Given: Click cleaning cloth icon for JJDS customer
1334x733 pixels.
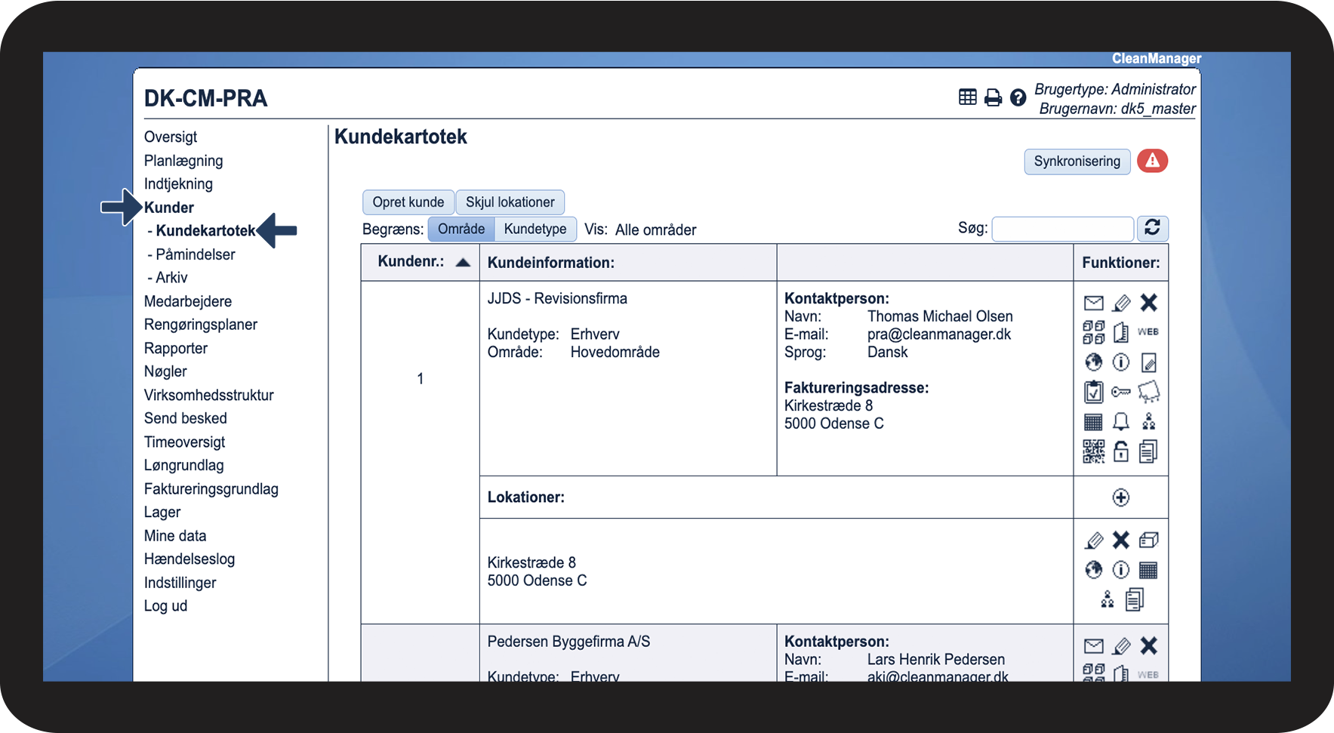Looking at the screenshot, I should point(1149,392).
